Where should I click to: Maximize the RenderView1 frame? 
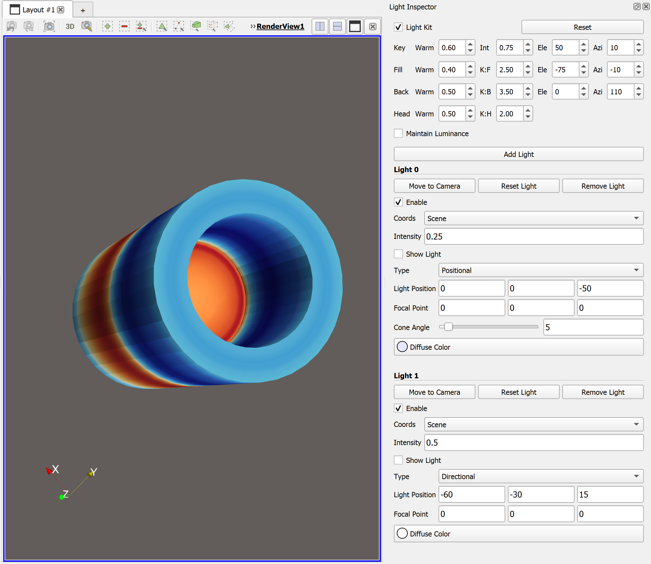[355, 27]
